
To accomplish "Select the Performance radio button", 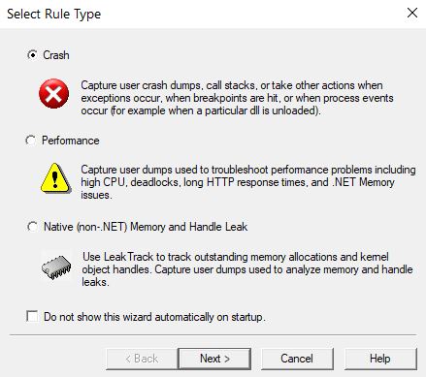I will coord(31,141).
